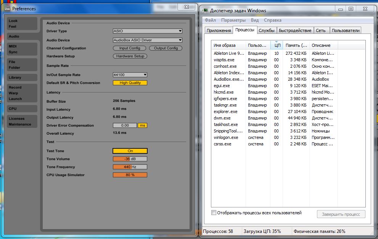Select the igfxpers.exe process row
Viewport: 378px width, 239px height.
[288, 99]
